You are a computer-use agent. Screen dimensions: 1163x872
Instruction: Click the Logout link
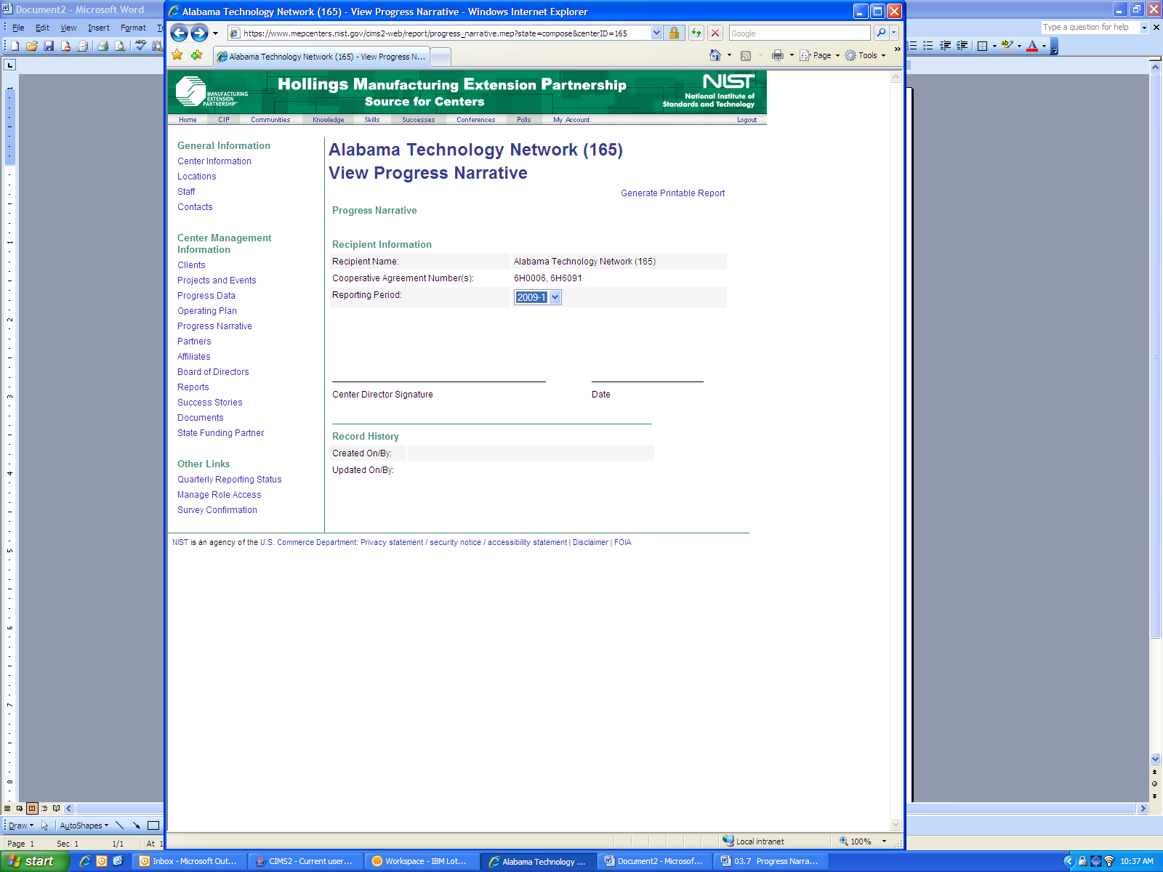coord(747,120)
